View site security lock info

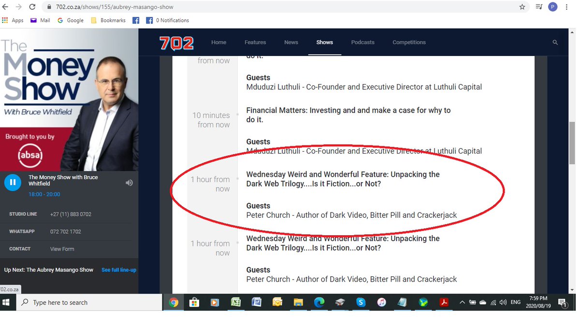49,7
